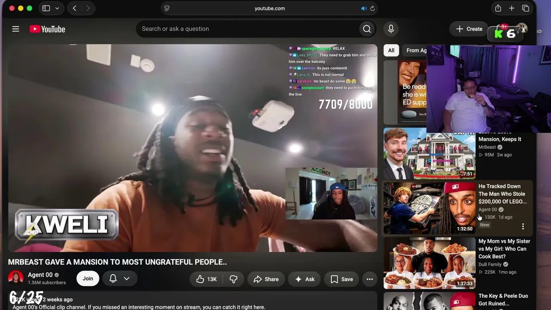Enter full screen with green button
This screenshot has height=310, width=551.
(x=29, y=8)
